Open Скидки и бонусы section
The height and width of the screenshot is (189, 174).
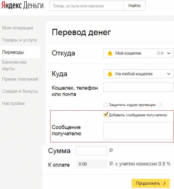(20, 91)
